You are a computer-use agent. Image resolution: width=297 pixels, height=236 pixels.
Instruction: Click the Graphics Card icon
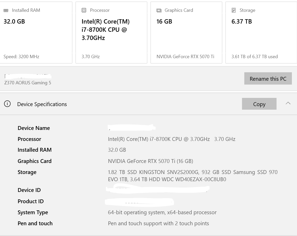click(159, 11)
